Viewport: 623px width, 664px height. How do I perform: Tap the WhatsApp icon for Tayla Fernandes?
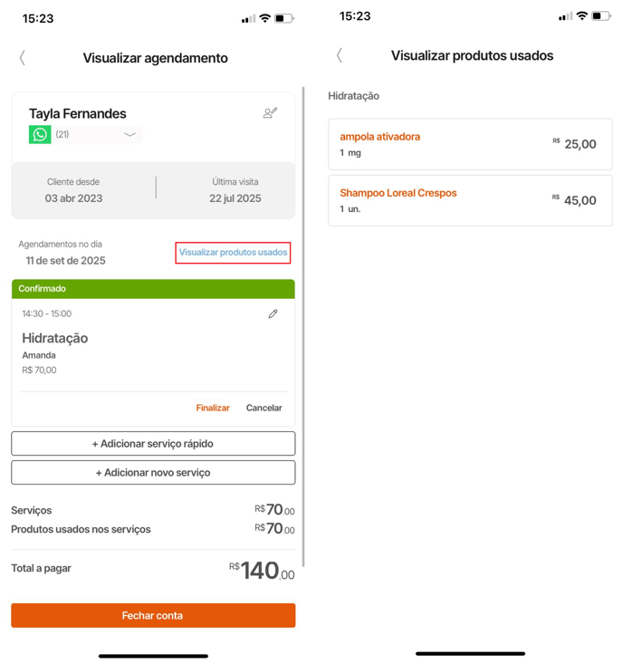pyautogui.click(x=40, y=134)
